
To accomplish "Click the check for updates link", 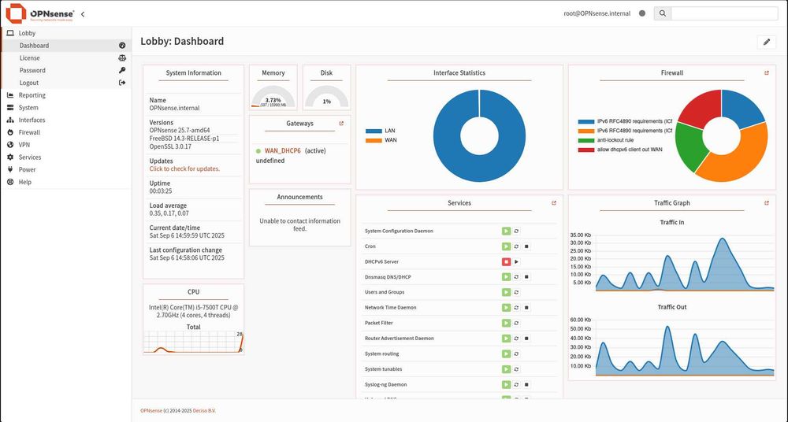I will pos(184,168).
